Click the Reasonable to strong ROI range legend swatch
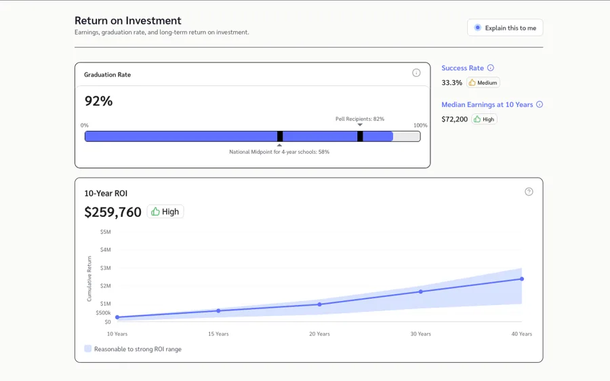610x381 pixels. pyautogui.click(x=88, y=348)
